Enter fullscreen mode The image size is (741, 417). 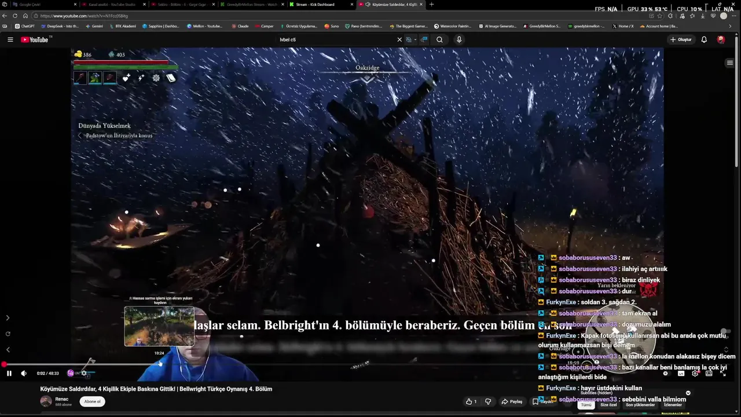723,374
